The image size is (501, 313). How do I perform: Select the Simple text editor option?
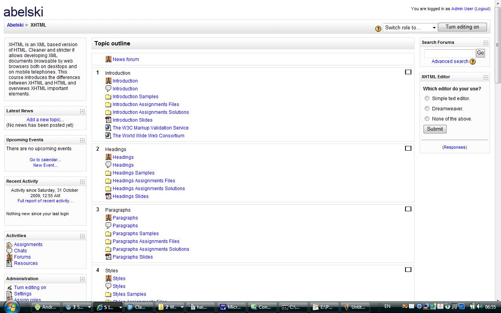[x=427, y=98]
